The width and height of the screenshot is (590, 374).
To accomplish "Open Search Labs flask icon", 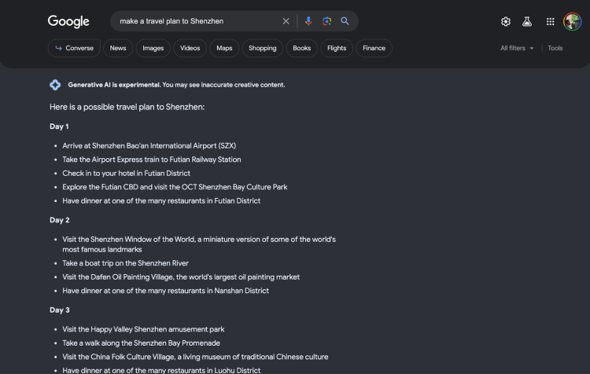I will 527,21.
